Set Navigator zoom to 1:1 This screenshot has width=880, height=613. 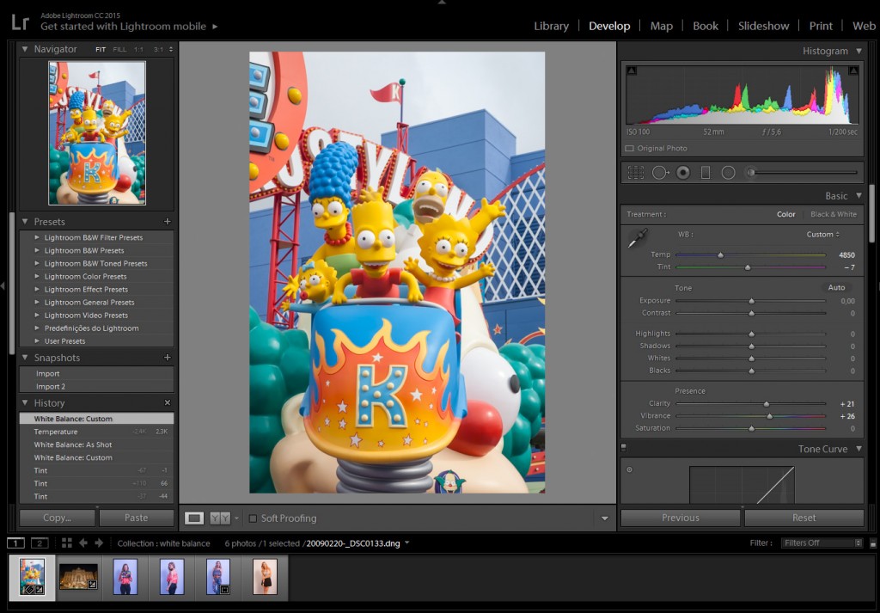(138, 49)
